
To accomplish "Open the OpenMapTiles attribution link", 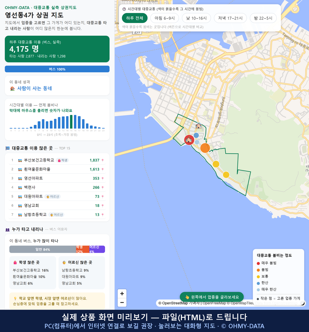I will point(240,303).
